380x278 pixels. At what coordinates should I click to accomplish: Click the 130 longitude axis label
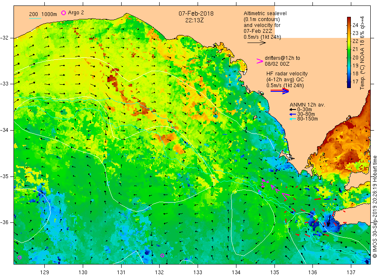83,273
